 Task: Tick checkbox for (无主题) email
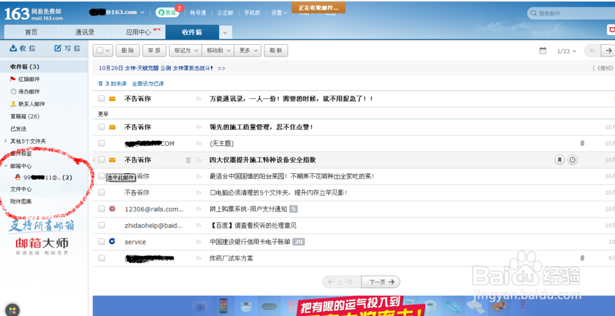[x=101, y=143]
